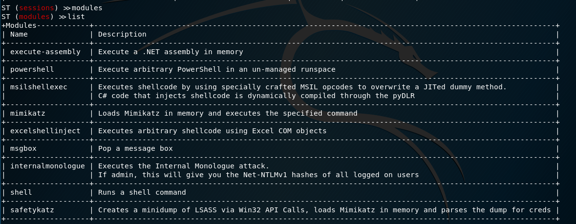Screen dimensions: 576x224
Task: Click the mimikatz module name
Action: pyautogui.click(x=28, y=113)
